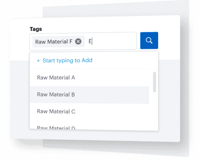Click the blue magnifier search button
The width and height of the screenshot is (199, 161).
click(149, 40)
